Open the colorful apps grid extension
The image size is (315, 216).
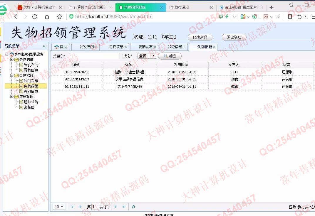pyautogui.click(x=243, y=17)
